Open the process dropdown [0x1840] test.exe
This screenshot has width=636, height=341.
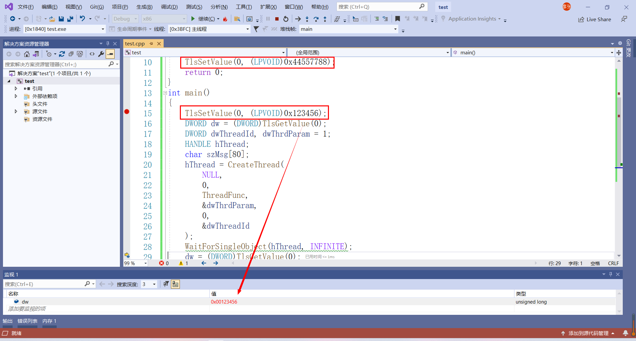[65, 29]
